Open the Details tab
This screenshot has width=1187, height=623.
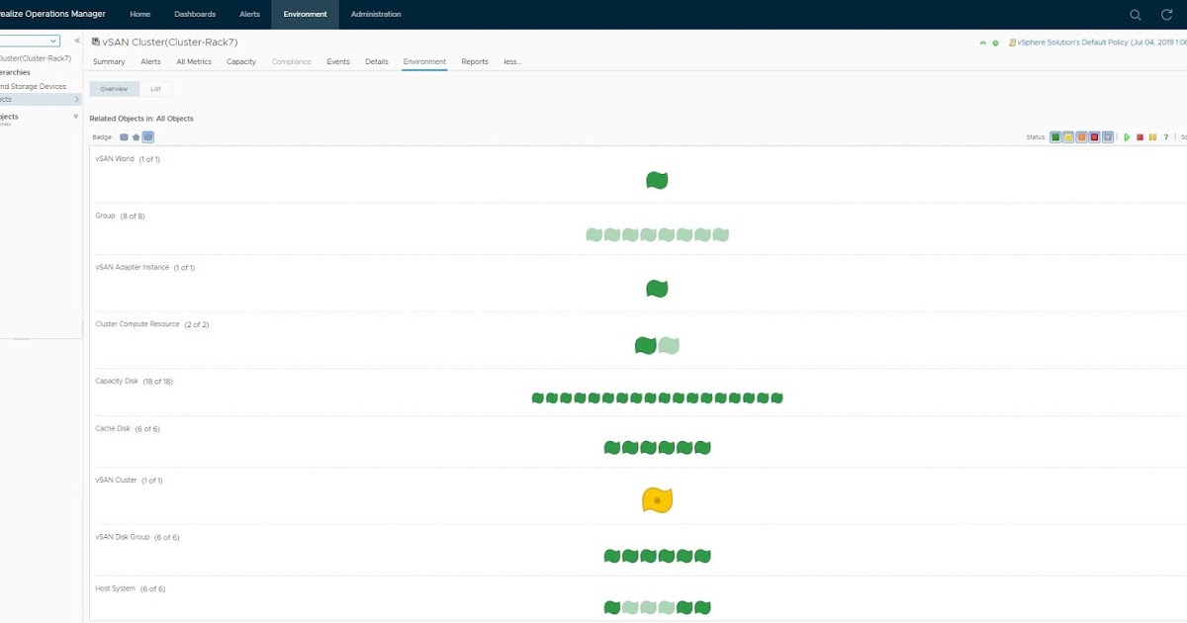coord(377,61)
